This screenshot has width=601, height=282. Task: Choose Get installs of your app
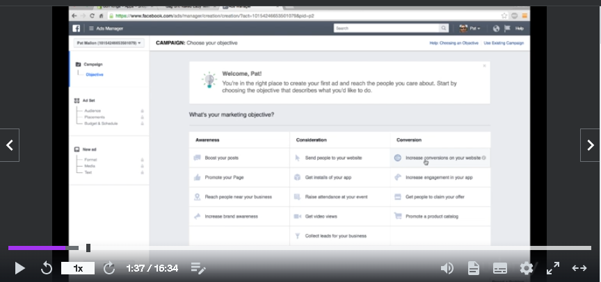tap(340, 177)
